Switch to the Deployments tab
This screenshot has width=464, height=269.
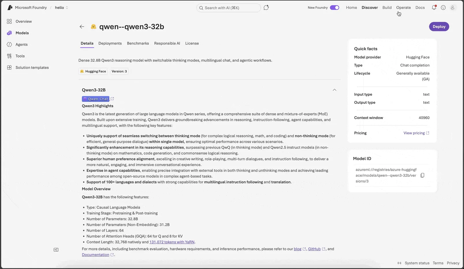[110, 43]
